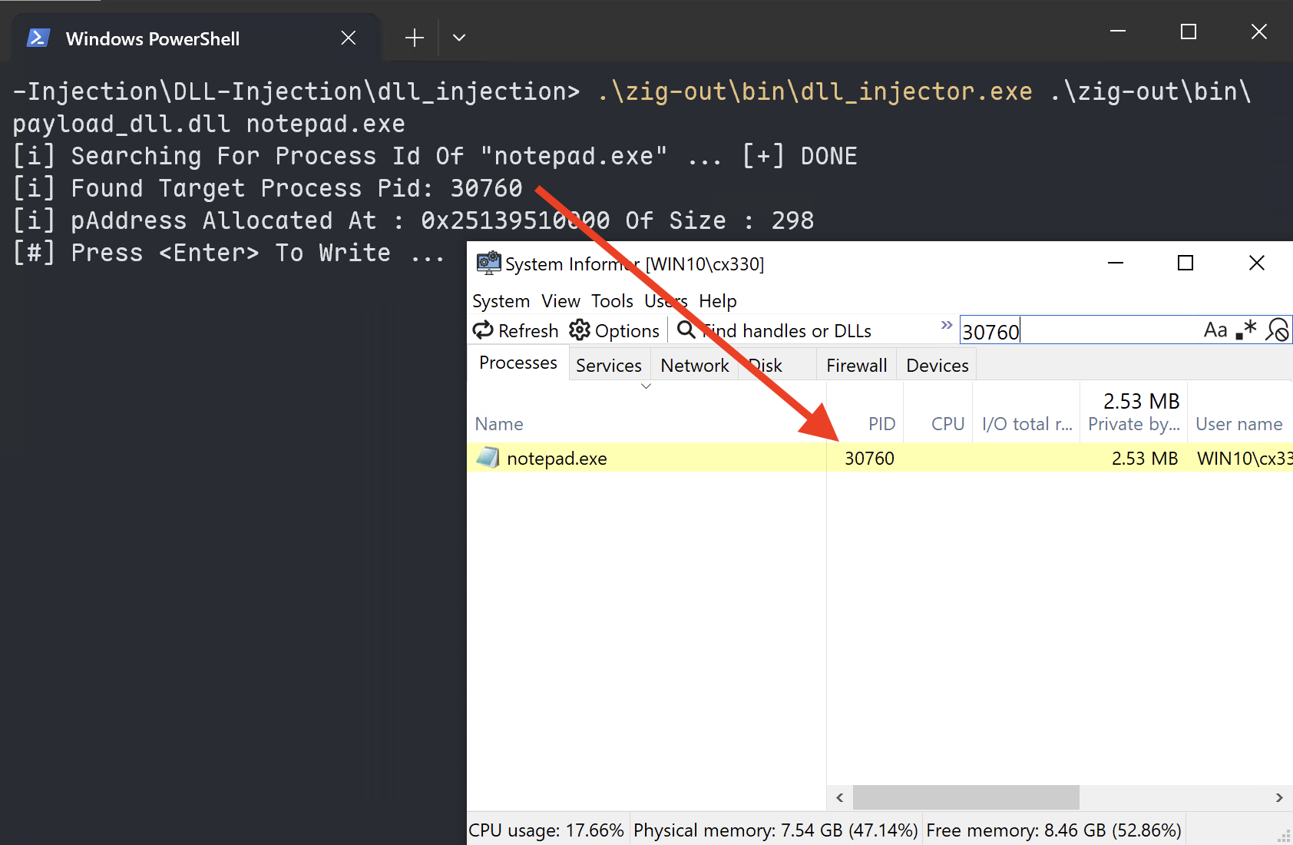Open Options with the gear button

(614, 330)
